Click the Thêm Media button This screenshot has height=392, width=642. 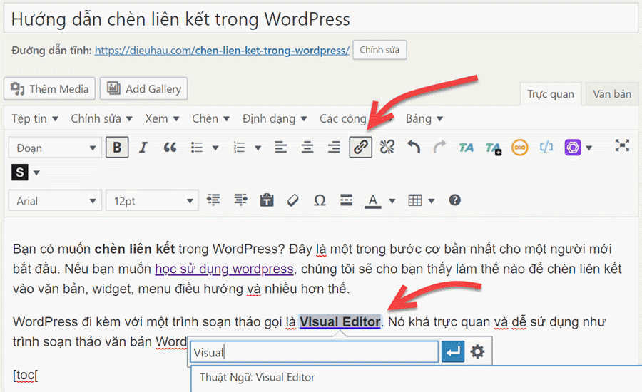coord(49,89)
